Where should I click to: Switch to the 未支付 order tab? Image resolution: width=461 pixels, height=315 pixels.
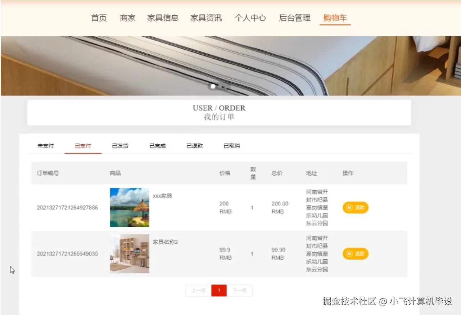click(45, 146)
